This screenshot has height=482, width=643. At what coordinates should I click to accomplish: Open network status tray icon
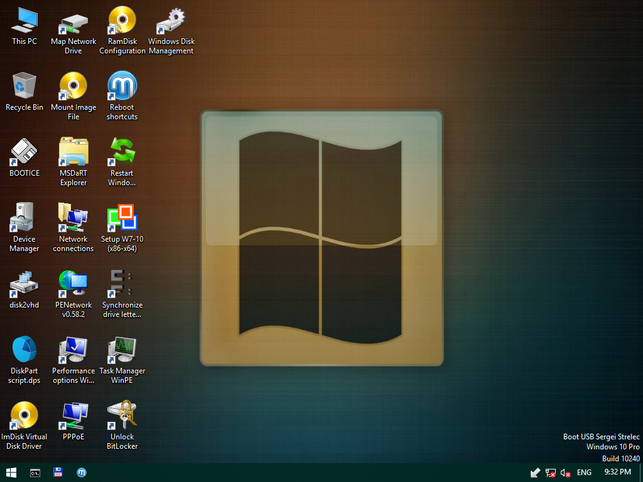550,473
